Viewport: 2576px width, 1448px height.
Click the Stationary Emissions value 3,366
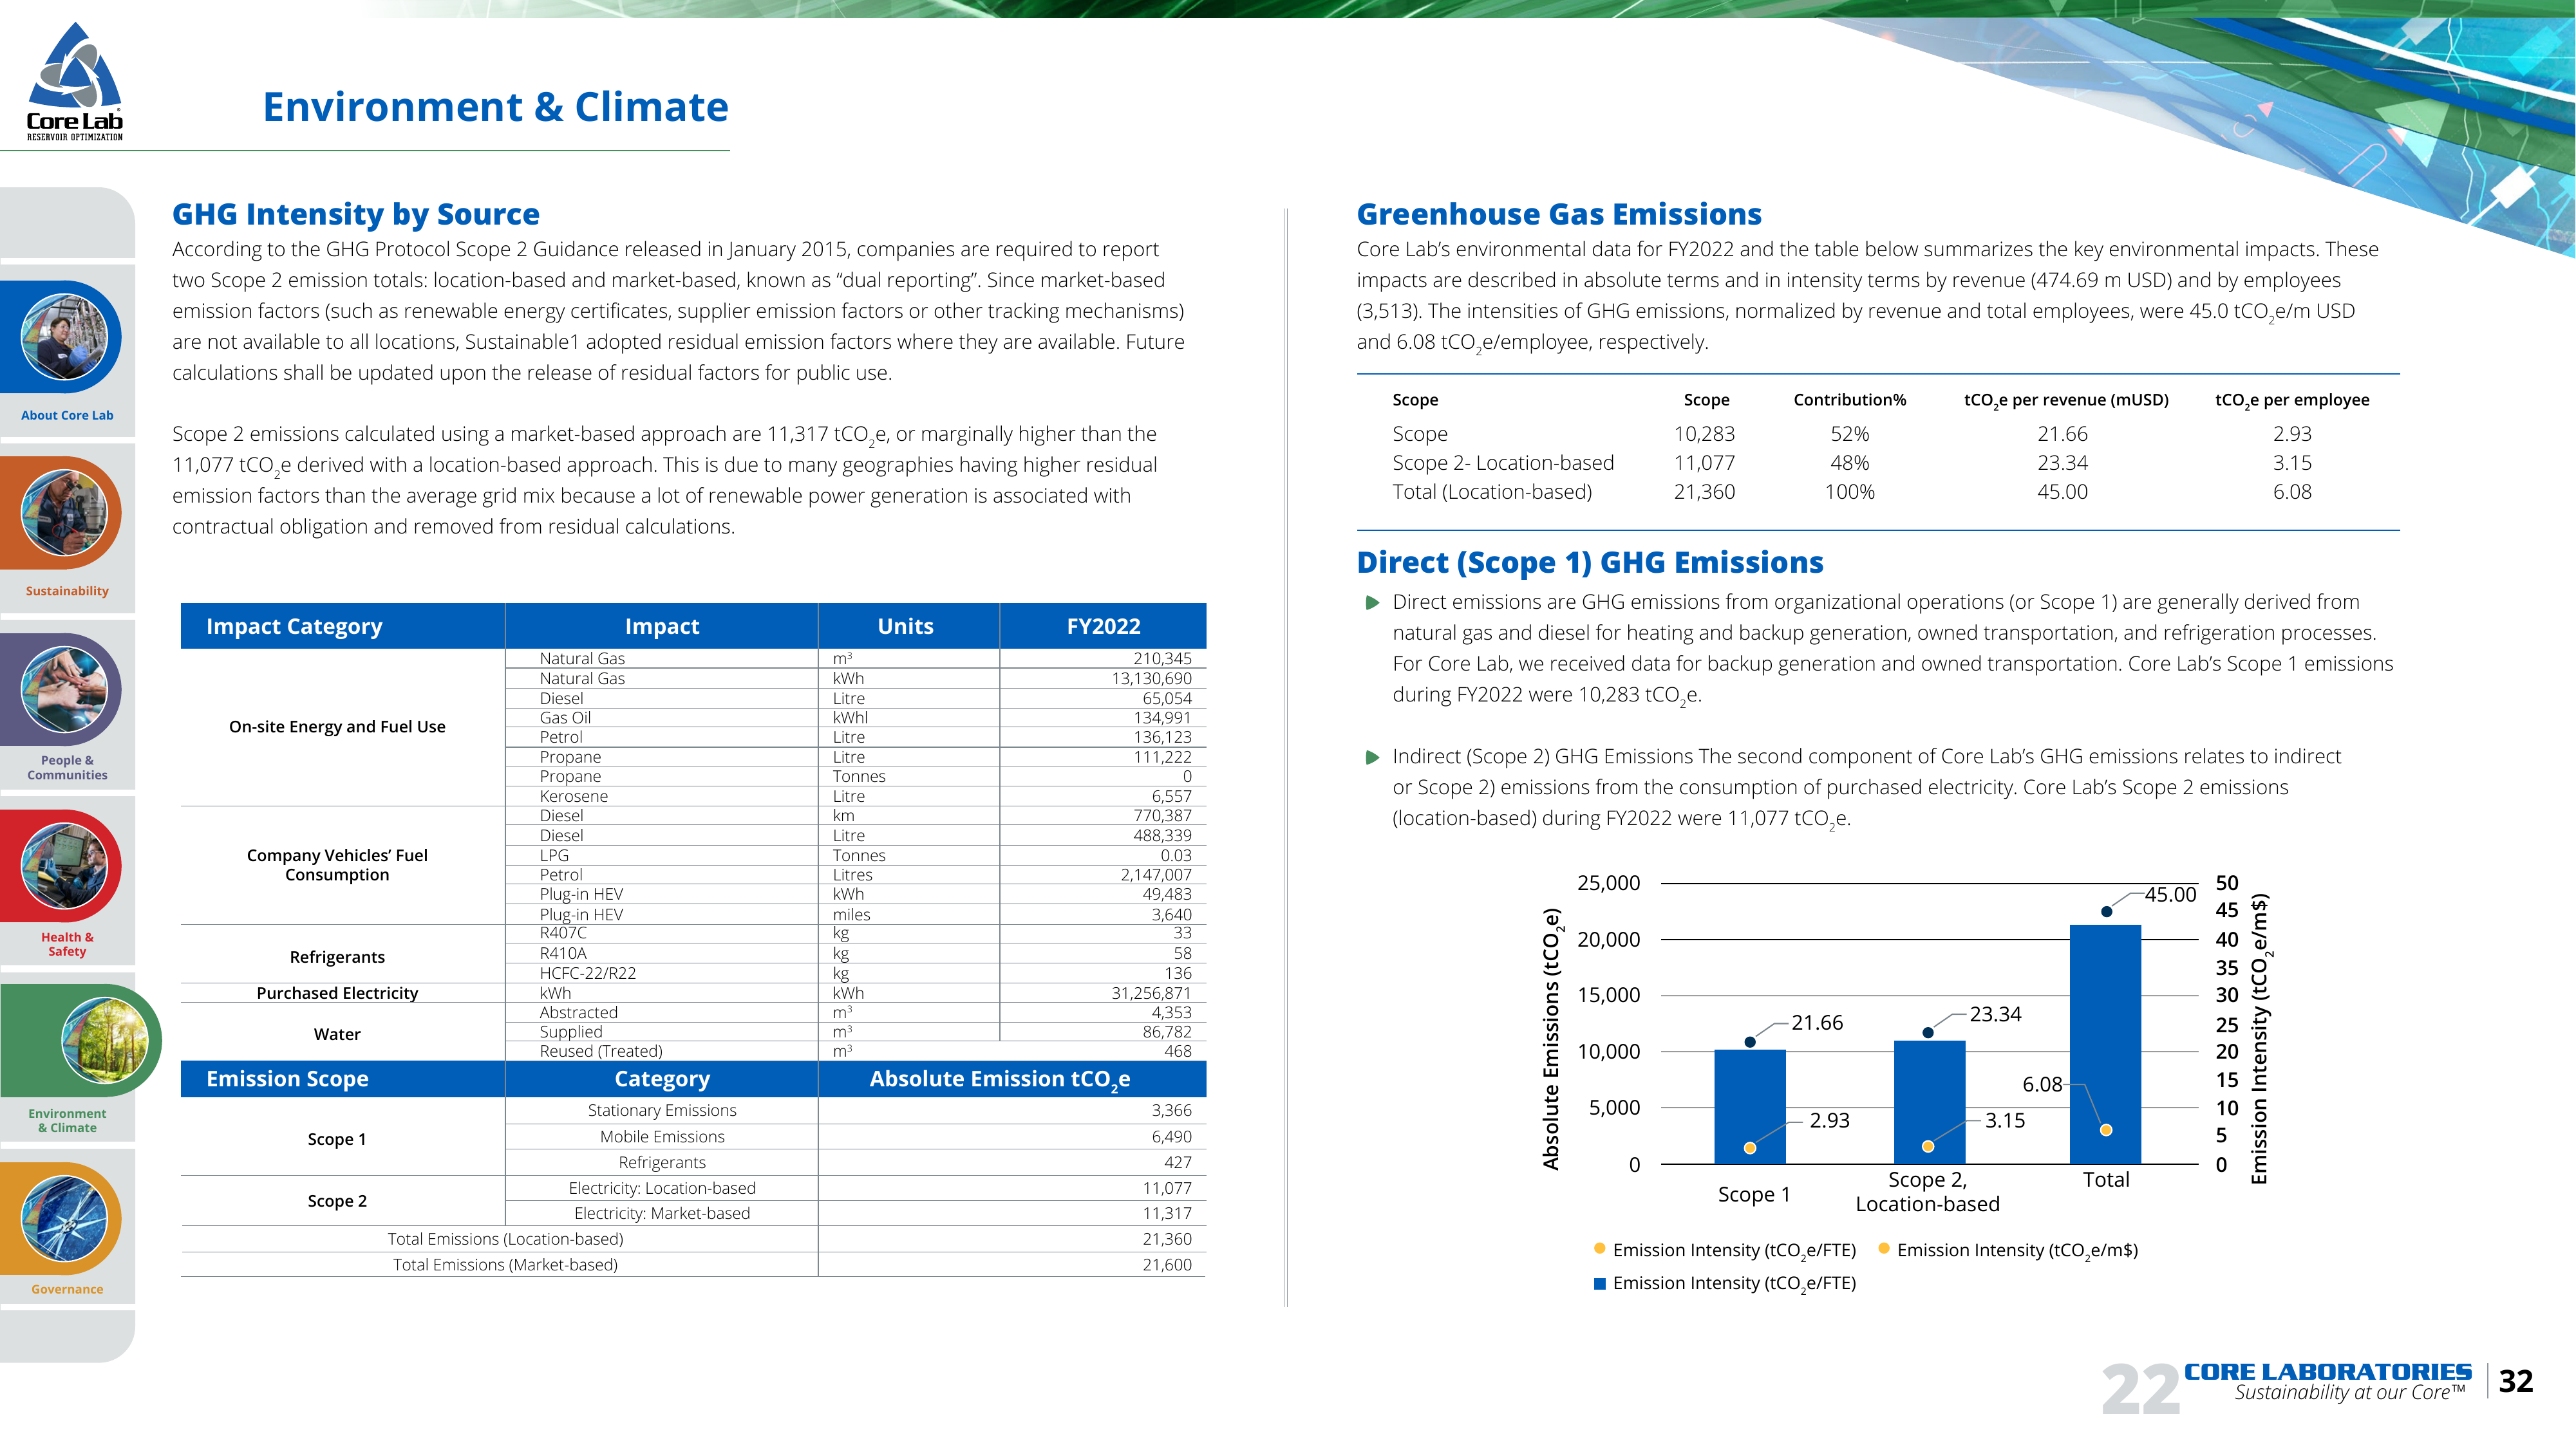pos(1171,1110)
